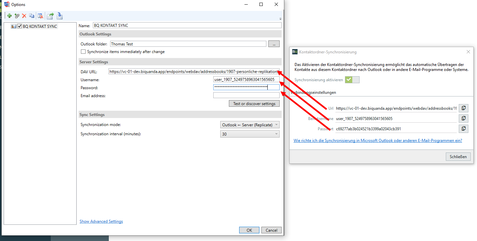This screenshot has height=241, width=477.
Task: Confirm the Options dialog with OK
Action: (249, 230)
